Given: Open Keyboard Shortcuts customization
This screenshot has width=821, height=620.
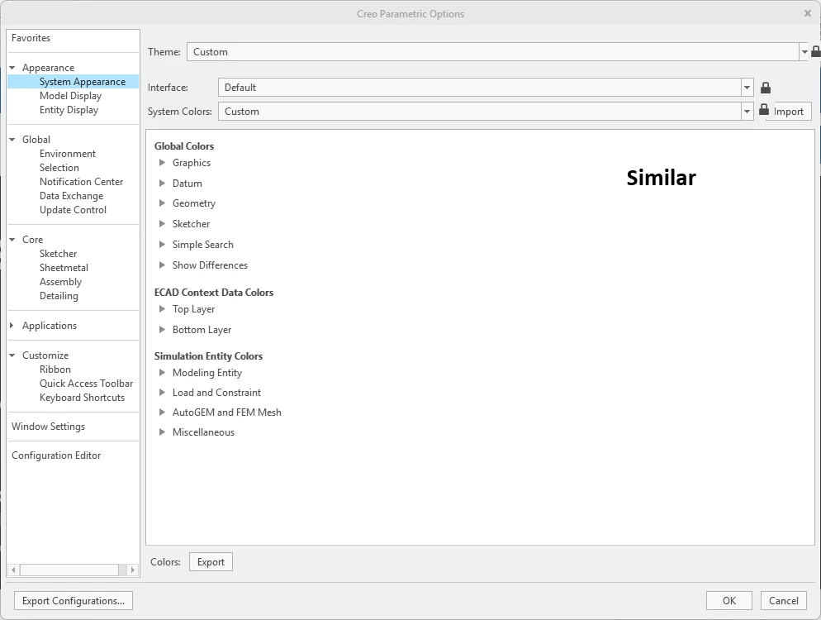Looking at the screenshot, I should click(83, 398).
